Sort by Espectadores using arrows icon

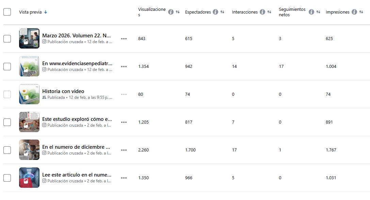[x=222, y=12]
